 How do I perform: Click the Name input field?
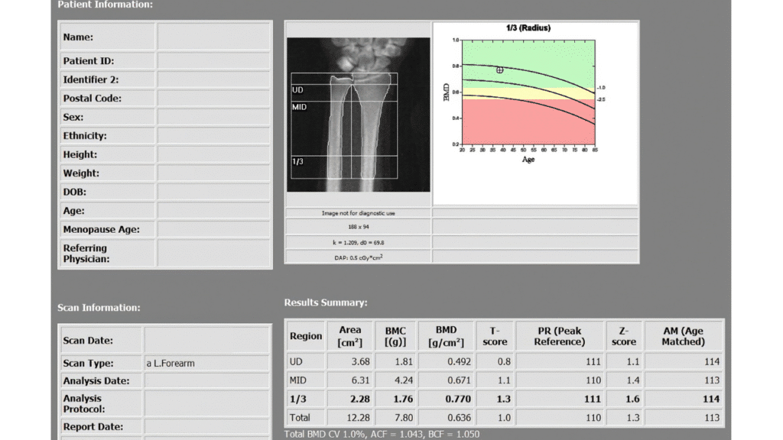pyautogui.click(x=214, y=36)
